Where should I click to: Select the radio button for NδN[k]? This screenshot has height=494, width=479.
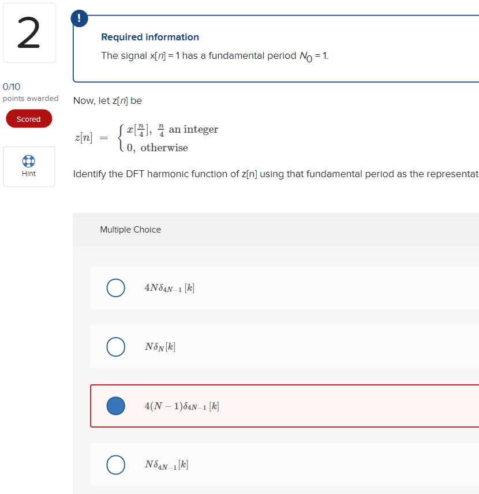pyautogui.click(x=116, y=347)
